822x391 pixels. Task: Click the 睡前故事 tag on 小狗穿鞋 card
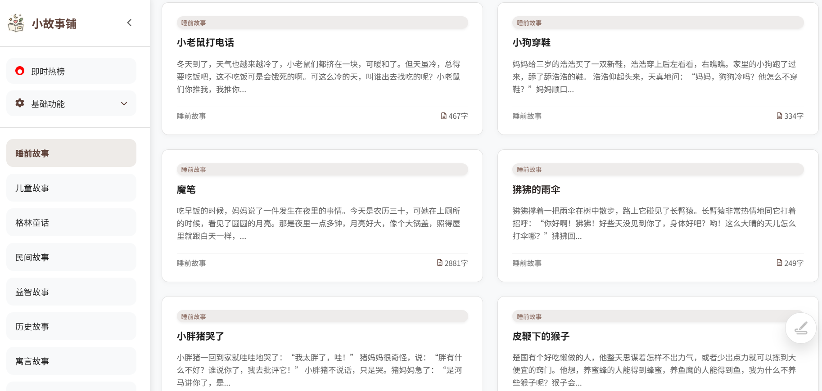tap(658, 22)
